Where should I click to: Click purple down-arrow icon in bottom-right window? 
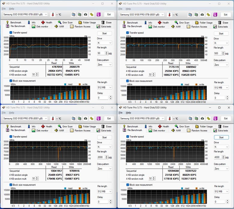215,118
